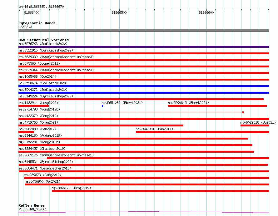Open the nsv573365 (Cooper2011) label

tap(39, 63)
